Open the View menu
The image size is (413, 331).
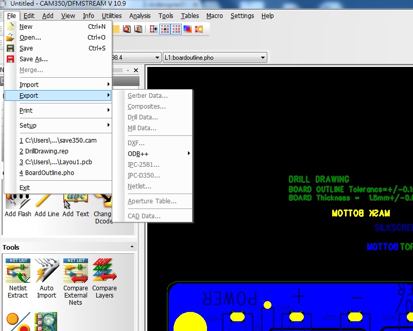(68, 16)
